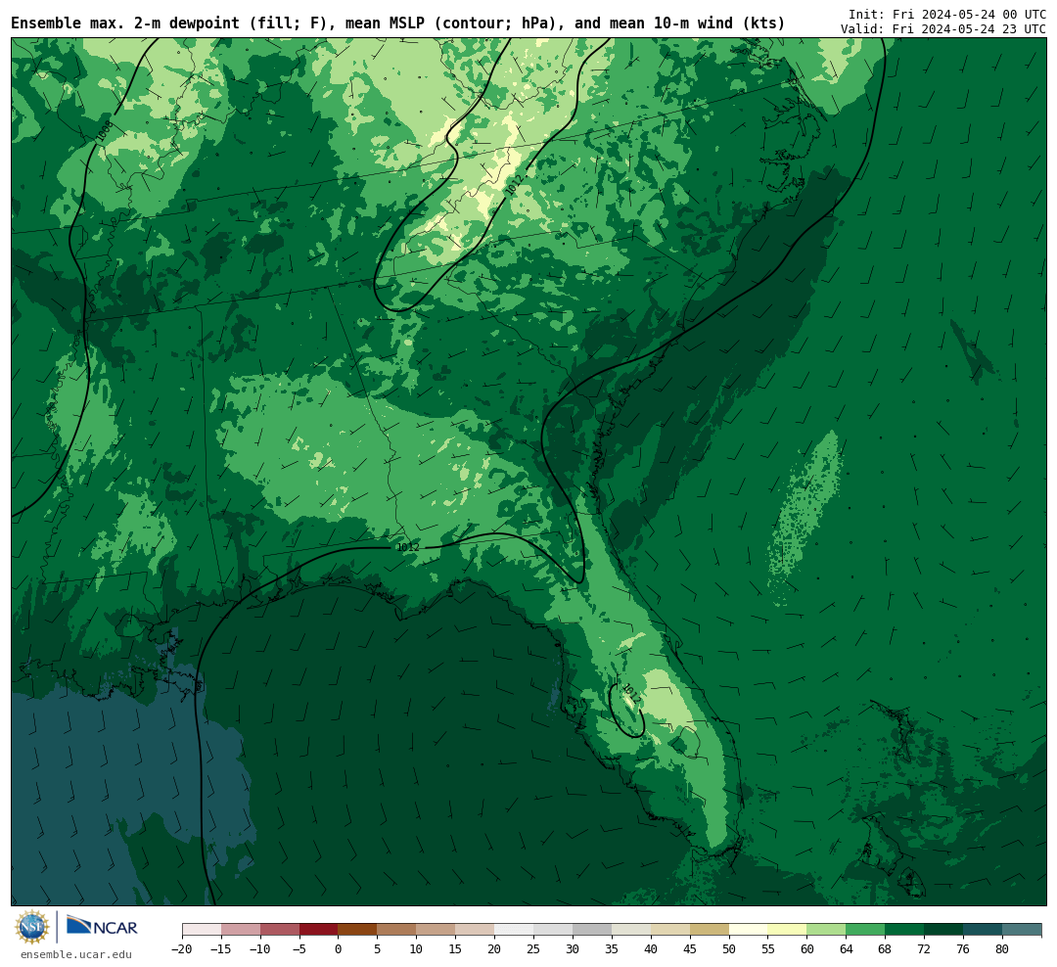
Task: Click the 80 colorbar tick label
Action: point(1002,948)
